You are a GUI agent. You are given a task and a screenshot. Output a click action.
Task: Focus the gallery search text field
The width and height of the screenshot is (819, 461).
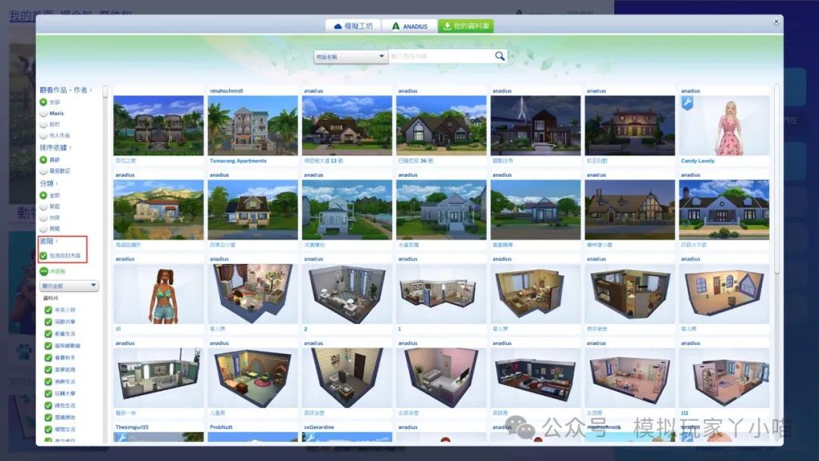coord(441,56)
